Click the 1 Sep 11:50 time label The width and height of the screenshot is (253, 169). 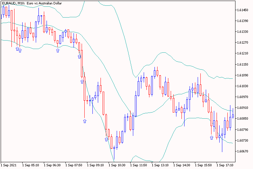pos(139,165)
